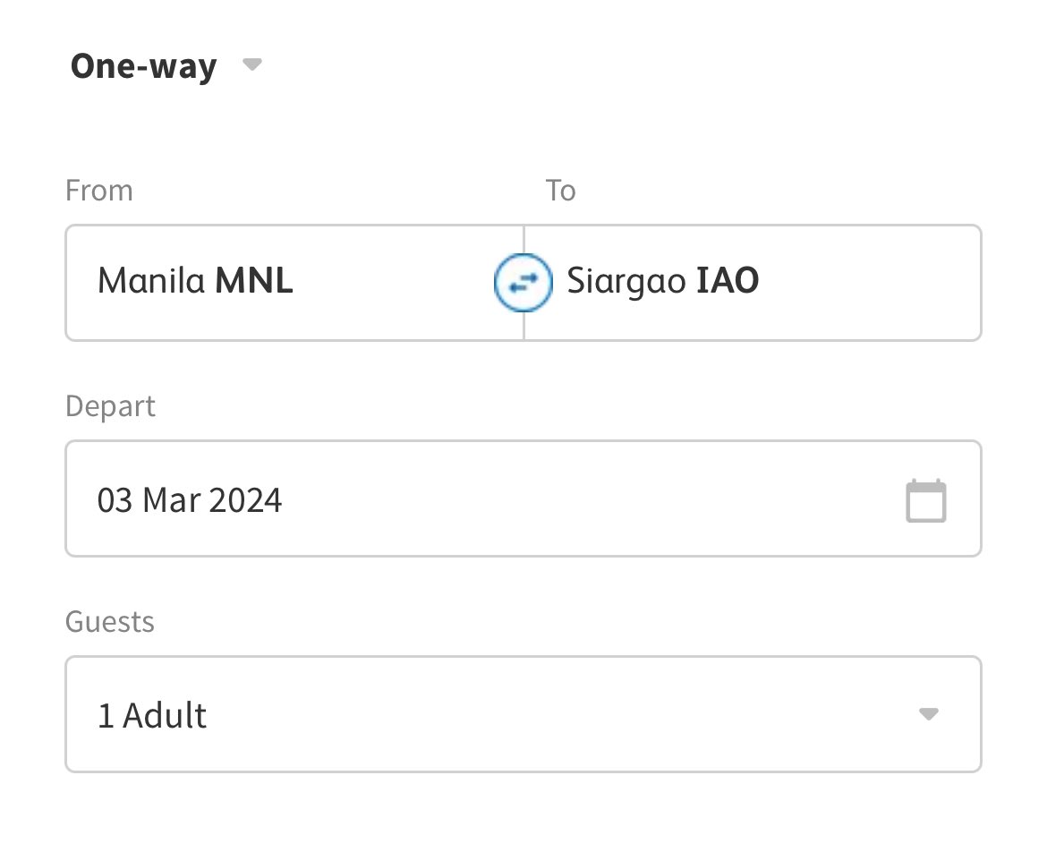Open the calendar date picker icon
This screenshot has height=852, width=1047.
(x=925, y=500)
